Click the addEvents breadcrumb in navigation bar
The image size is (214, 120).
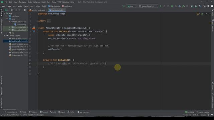click(x=67, y=6)
